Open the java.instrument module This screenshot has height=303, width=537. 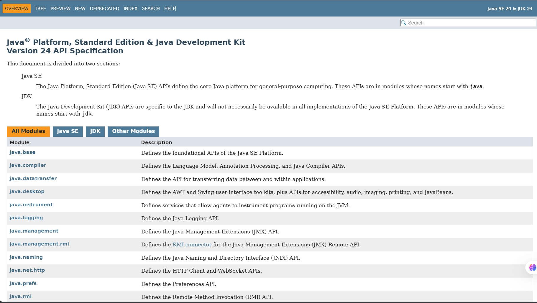pos(31,205)
